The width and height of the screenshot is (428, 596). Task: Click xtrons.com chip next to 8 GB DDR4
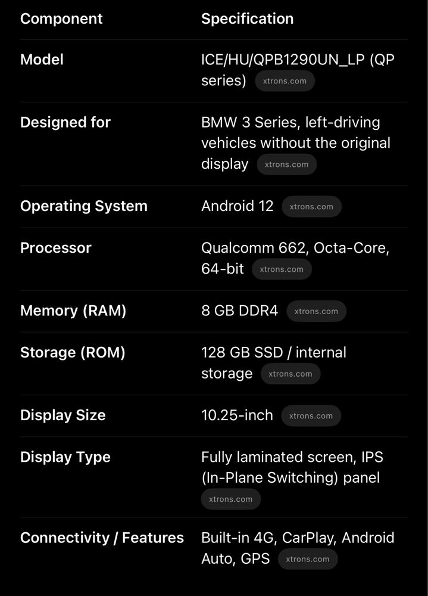(316, 311)
